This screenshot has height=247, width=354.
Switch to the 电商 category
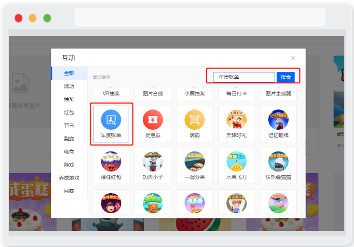(x=69, y=152)
